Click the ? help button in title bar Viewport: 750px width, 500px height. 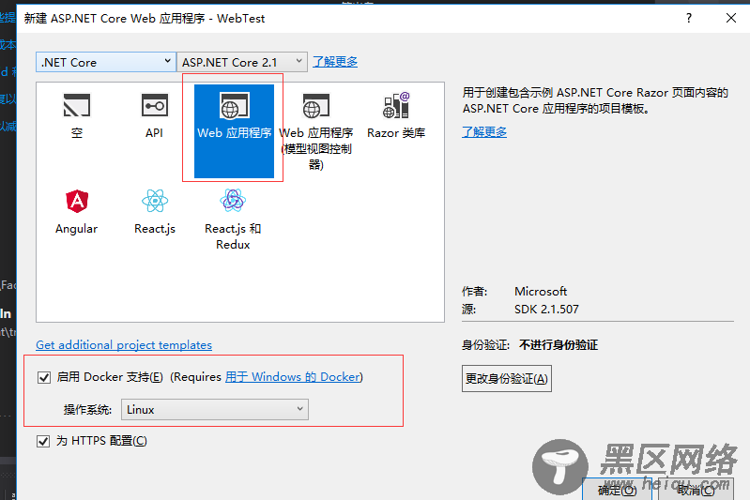(689, 18)
